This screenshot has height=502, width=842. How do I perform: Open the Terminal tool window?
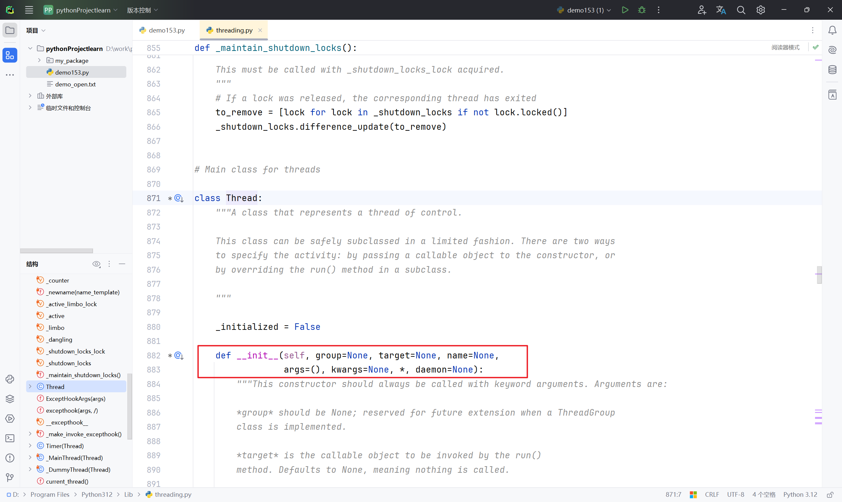point(10,438)
